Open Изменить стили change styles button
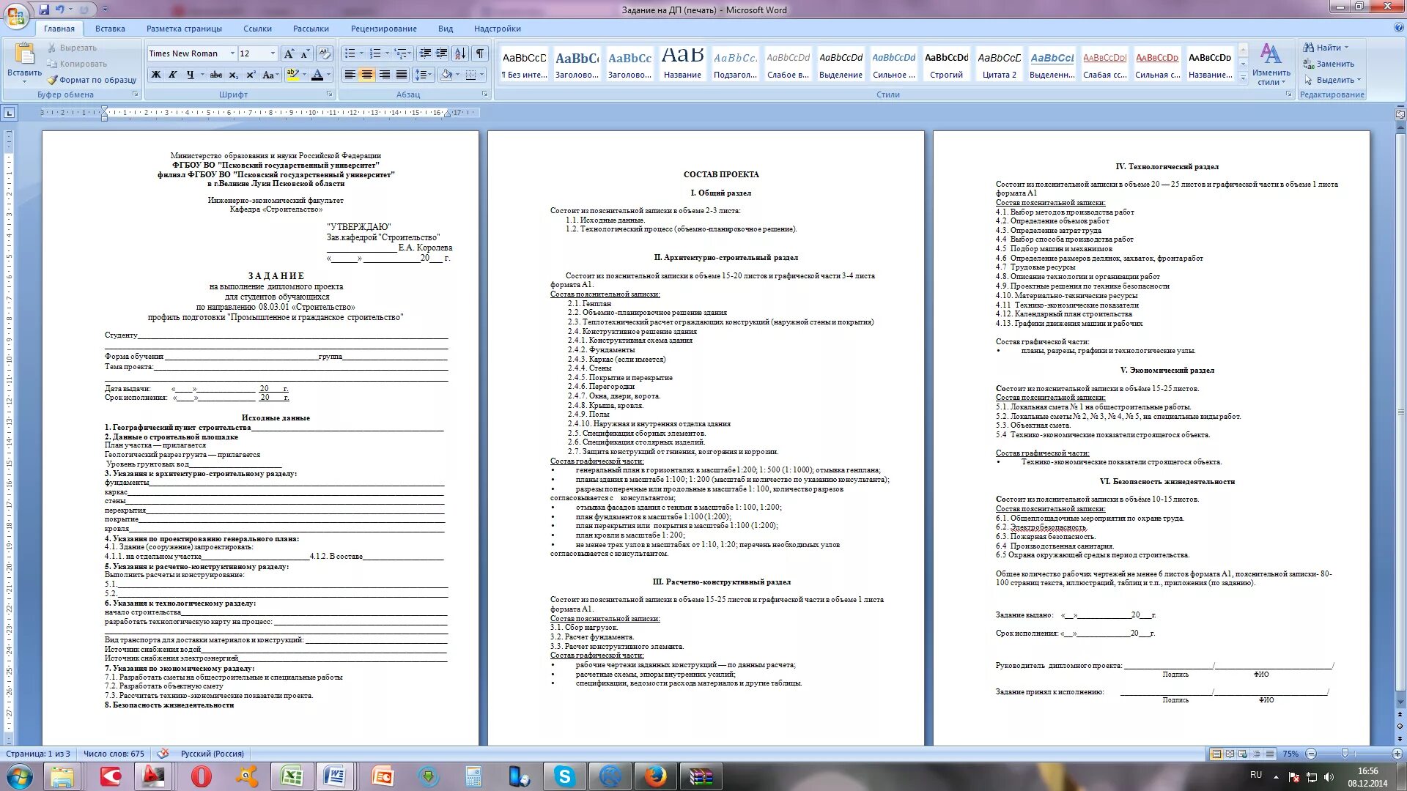Image resolution: width=1407 pixels, height=791 pixels. tap(1271, 64)
